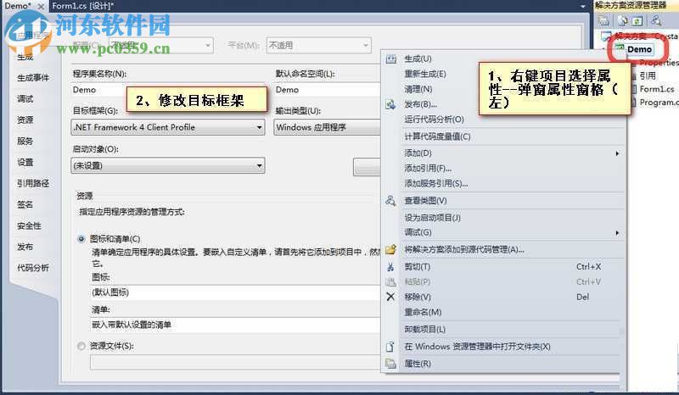Click the solution node icon in Solution Explorer
The width and height of the screenshot is (679, 395).
click(x=606, y=36)
